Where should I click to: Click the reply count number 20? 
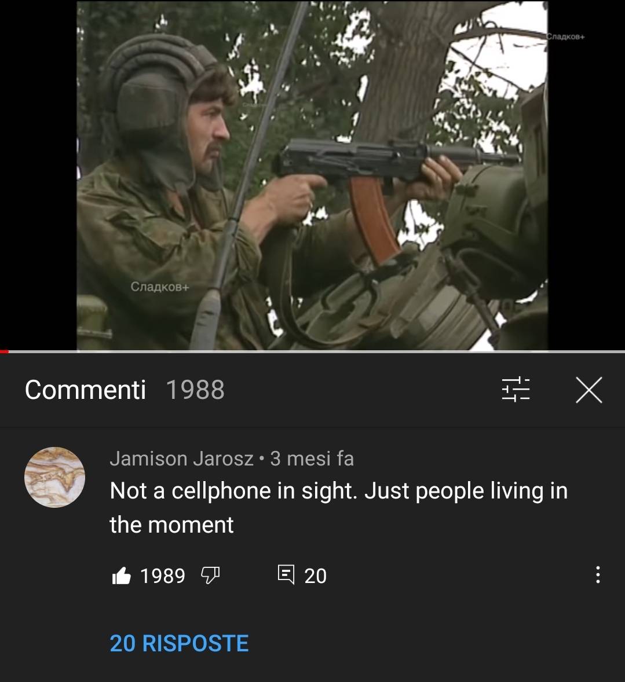(x=316, y=576)
